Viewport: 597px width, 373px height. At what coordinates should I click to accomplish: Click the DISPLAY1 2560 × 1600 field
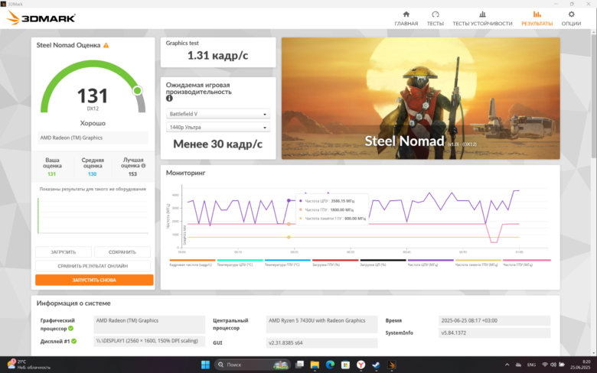click(149, 341)
